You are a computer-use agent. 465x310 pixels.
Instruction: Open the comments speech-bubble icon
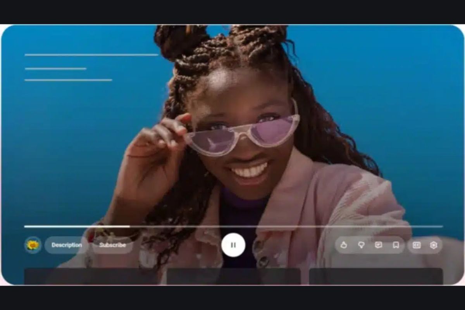379,245
